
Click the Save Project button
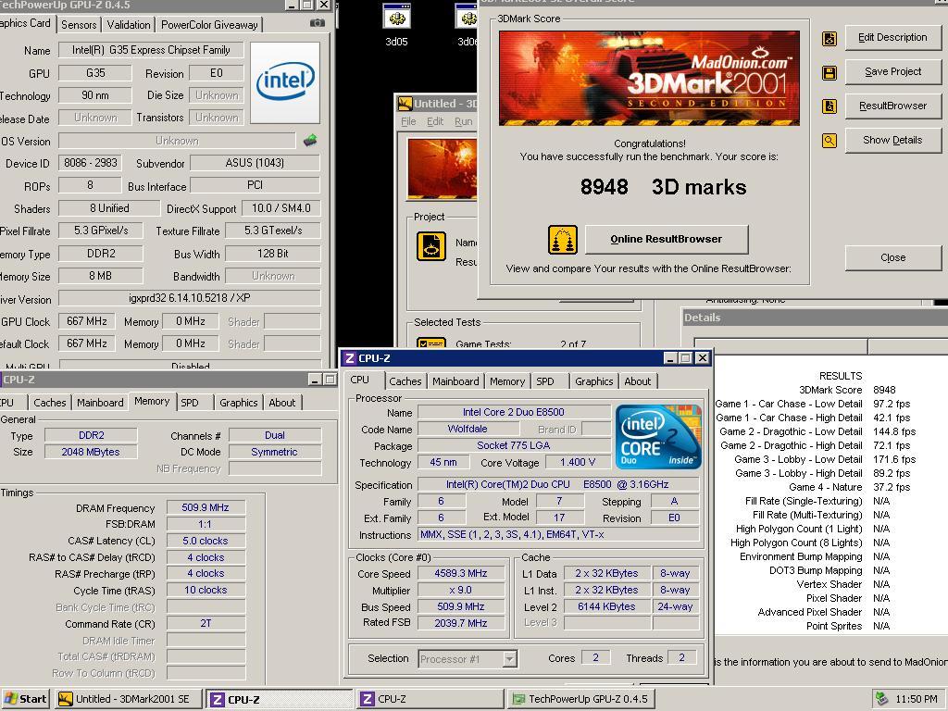(x=892, y=72)
